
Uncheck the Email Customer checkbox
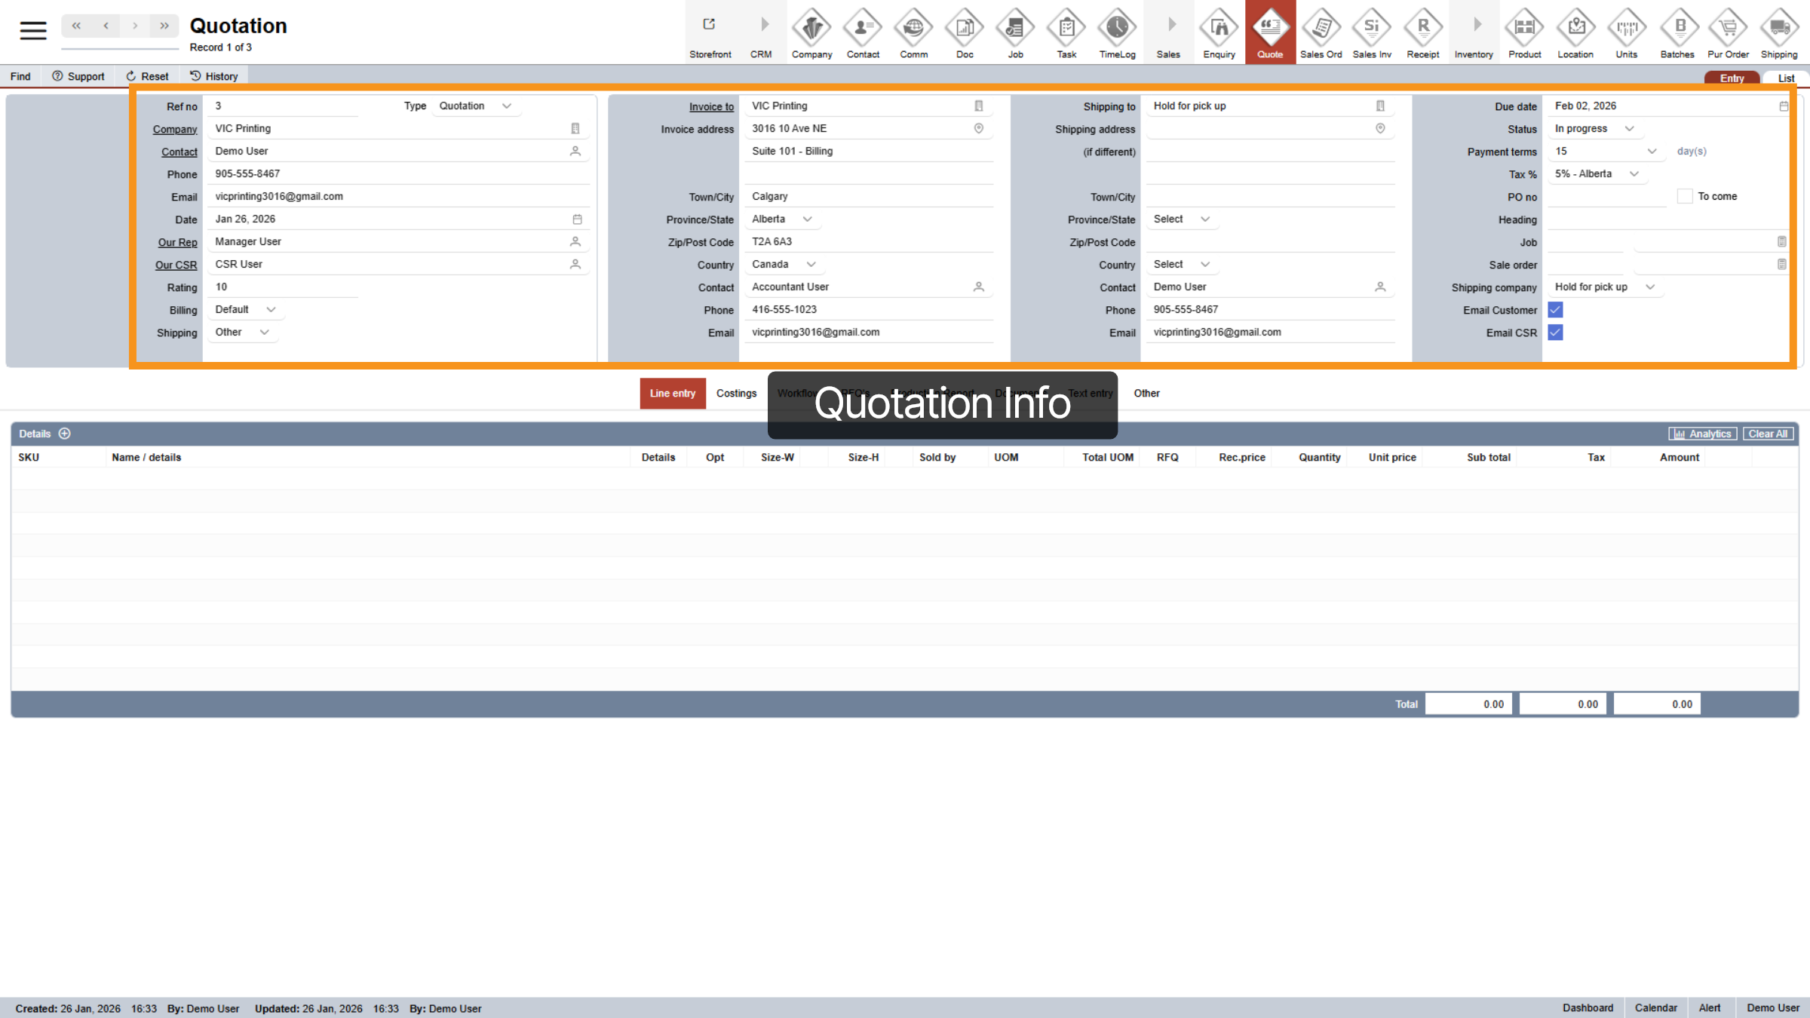pyautogui.click(x=1555, y=310)
